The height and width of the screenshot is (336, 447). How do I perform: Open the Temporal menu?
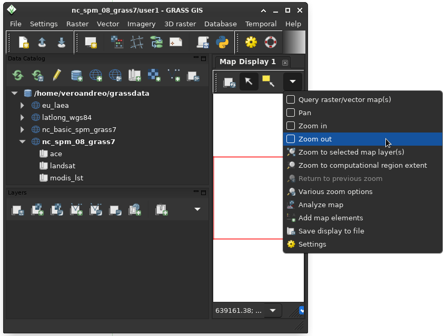[261, 24]
